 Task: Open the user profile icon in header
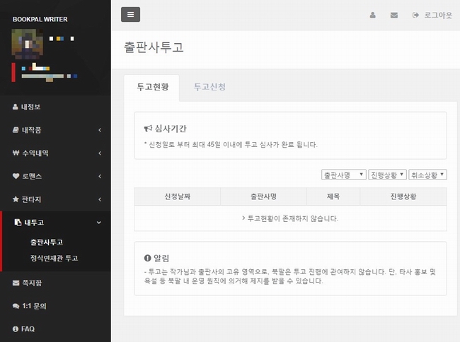point(372,15)
